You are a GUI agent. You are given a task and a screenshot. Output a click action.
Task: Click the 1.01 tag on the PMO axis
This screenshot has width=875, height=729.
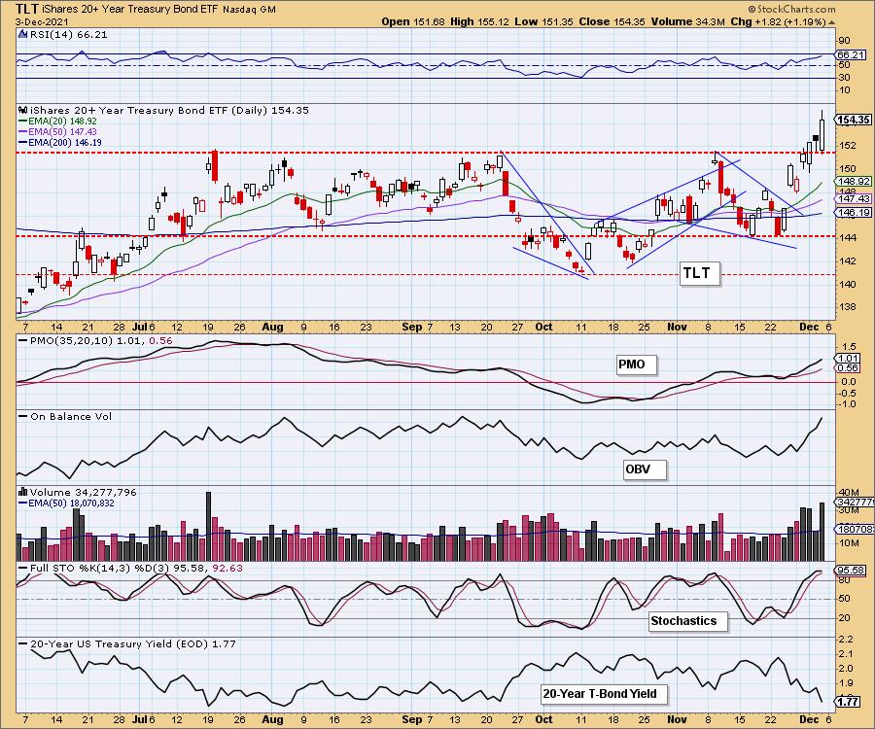pyautogui.click(x=848, y=358)
